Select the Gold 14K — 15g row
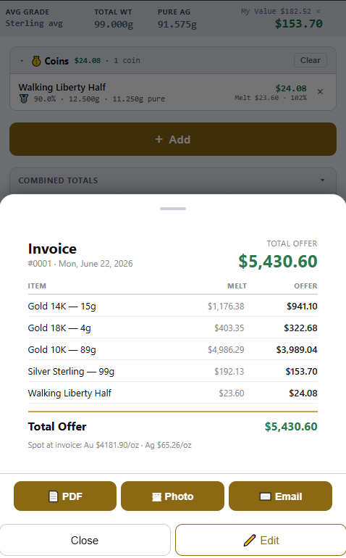 tap(173, 306)
